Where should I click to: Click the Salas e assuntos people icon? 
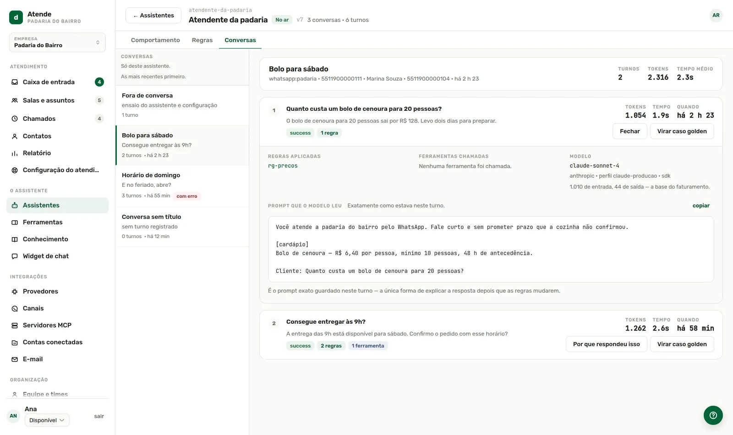pyautogui.click(x=15, y=100)
